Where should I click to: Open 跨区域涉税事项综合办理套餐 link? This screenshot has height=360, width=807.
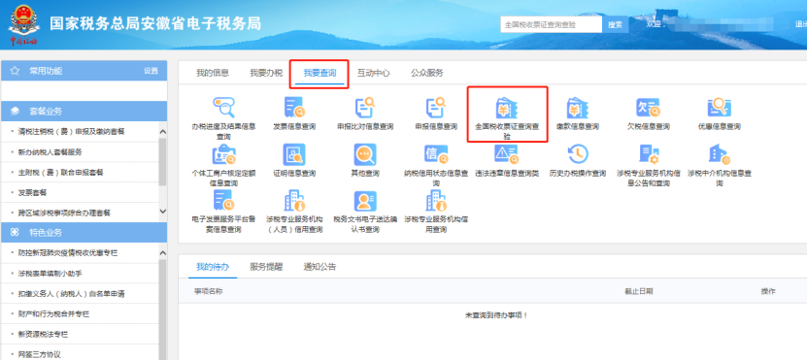[64, 213]
